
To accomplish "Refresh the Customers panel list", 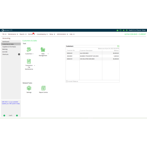I will (118, 46).
